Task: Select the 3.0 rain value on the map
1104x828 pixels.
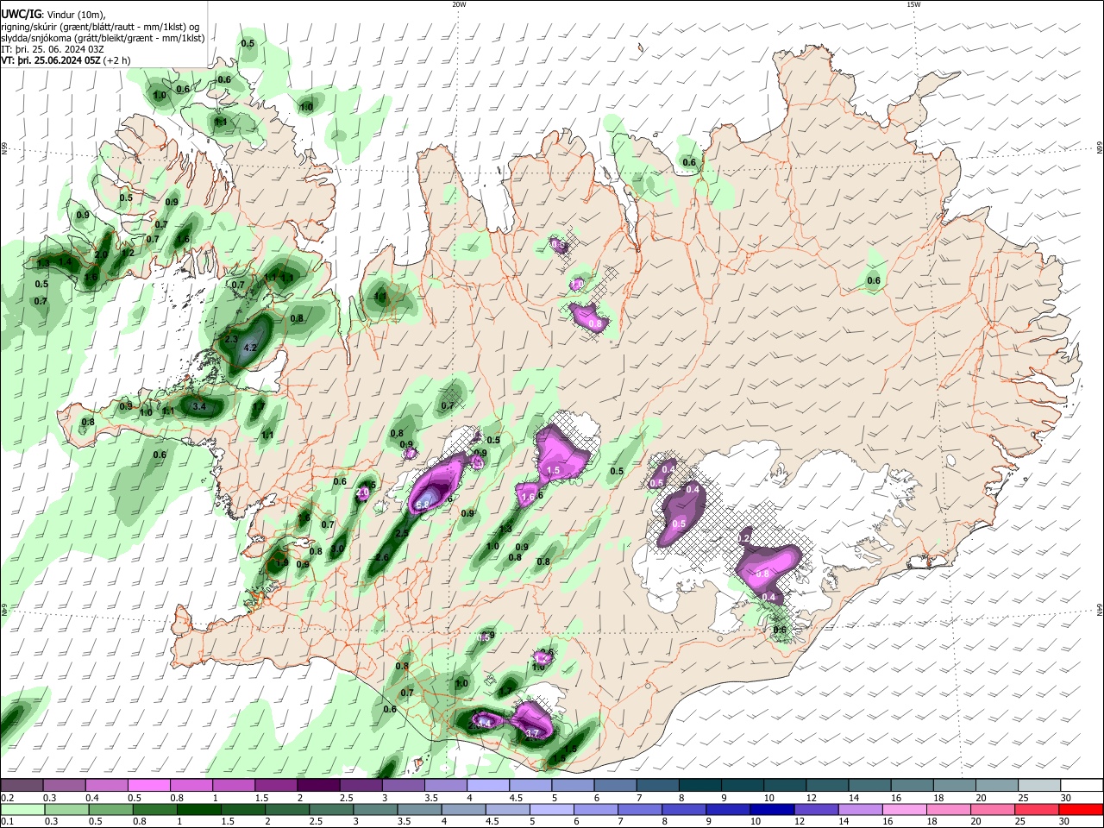Action: pyautogui.click(x=338, y=549)
